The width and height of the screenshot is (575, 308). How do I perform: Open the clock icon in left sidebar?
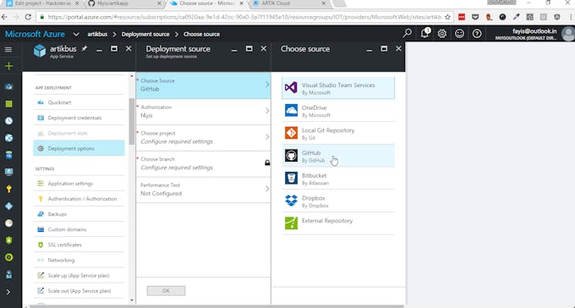point(8,121)
